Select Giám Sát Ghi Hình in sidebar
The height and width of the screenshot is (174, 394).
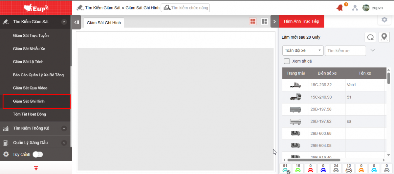coord(36,101)
